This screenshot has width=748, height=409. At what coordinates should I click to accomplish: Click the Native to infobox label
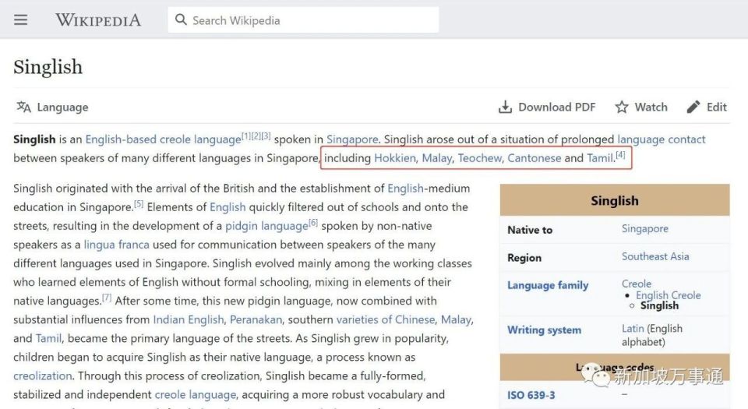(530, 230)
